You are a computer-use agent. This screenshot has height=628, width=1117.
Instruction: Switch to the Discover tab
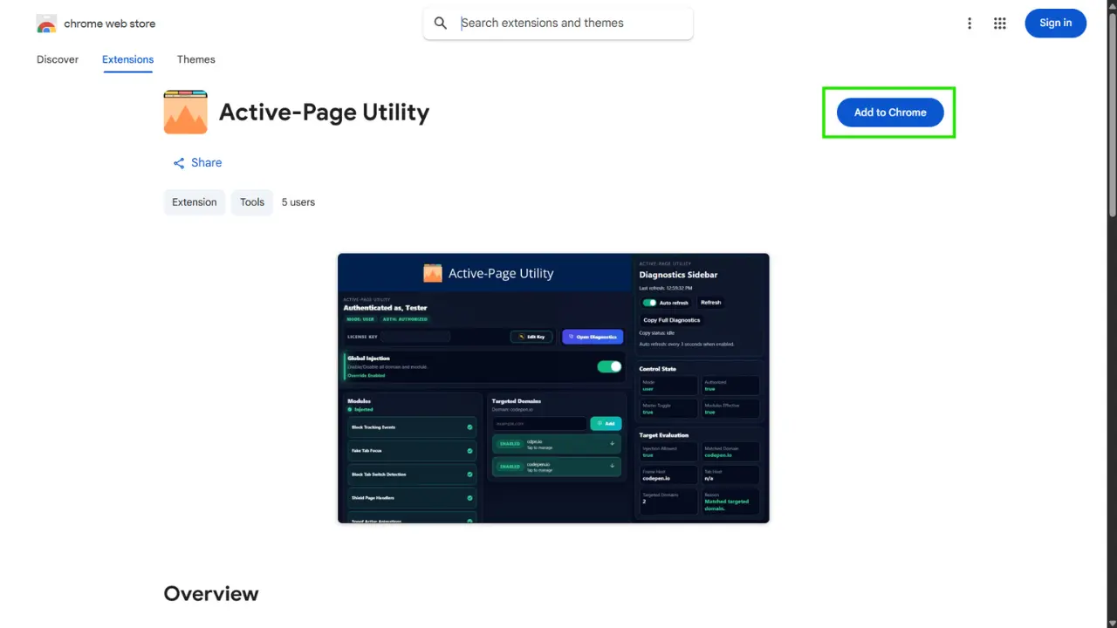click(x=58, y=59)
